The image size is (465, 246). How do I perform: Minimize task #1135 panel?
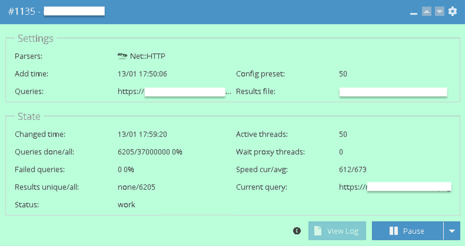tap(414, 12)
